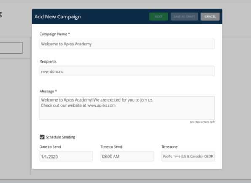Click the 'Timezone' label
Viewport: 251px width, 183px height.
[169, 147]
